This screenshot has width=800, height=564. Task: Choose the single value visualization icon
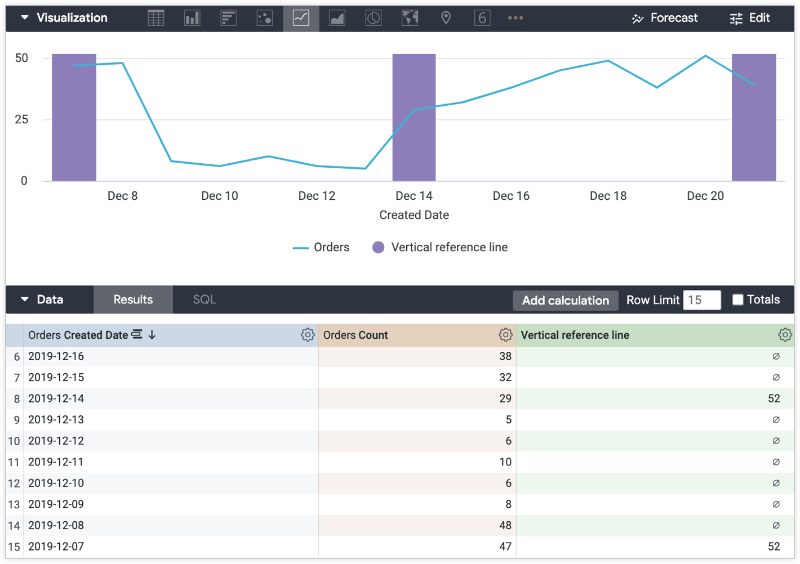[482, 18]
